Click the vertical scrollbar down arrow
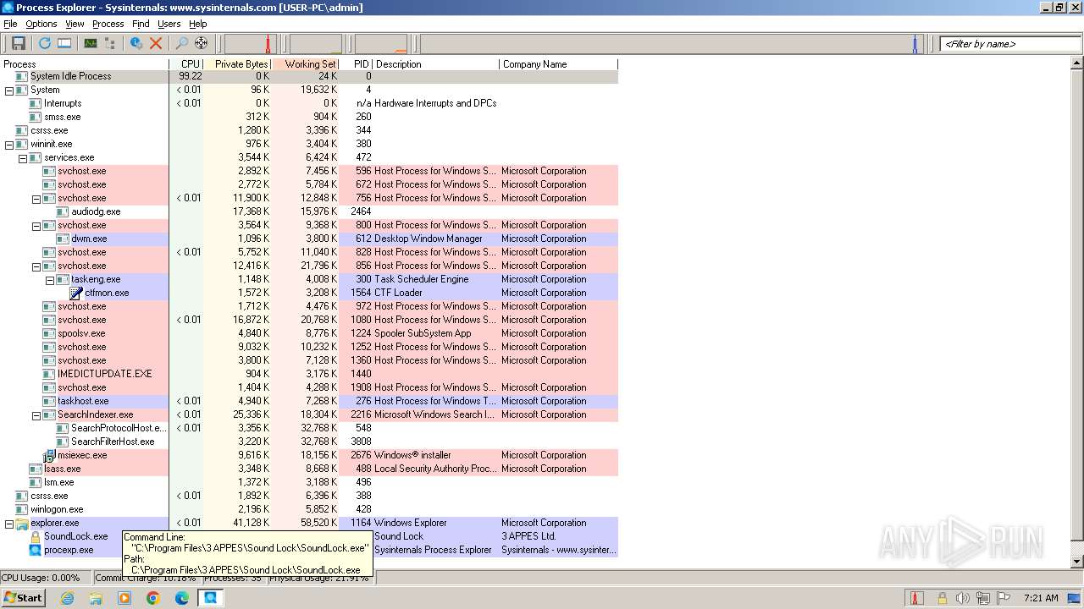 [x=1077, y=562]
